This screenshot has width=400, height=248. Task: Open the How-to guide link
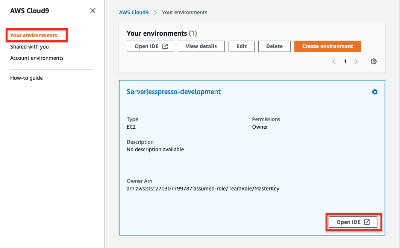click(x=27, y=78)
